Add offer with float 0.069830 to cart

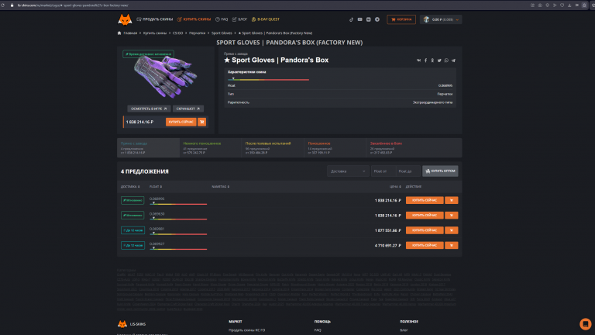452,216
